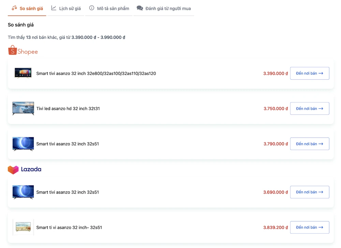View the Đánh giá từ người mua tab

click(x=168, y=9)
